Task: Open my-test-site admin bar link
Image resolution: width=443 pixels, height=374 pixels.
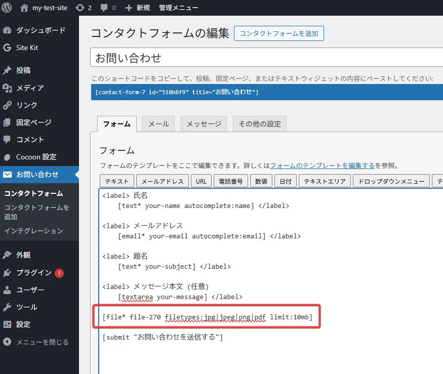Action: tap(50, 8)
